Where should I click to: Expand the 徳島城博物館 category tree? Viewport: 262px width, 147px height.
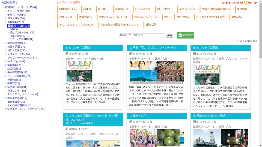pos(6,43)
